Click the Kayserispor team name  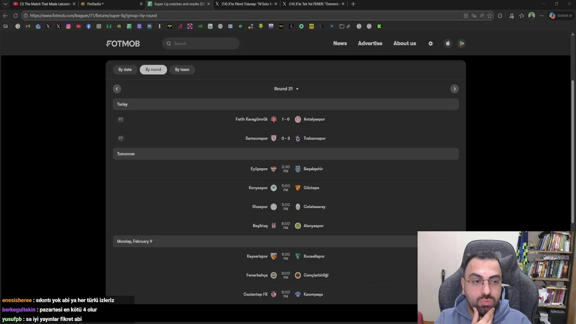pyautogui.click(x=257, y=256)
